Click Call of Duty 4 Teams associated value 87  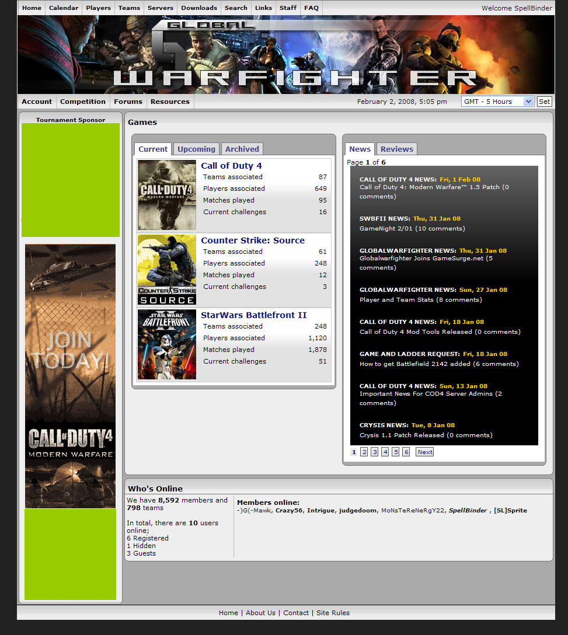click(322, 177)
